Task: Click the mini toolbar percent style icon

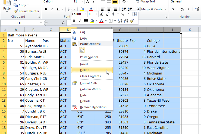Action: click(123, 14)
